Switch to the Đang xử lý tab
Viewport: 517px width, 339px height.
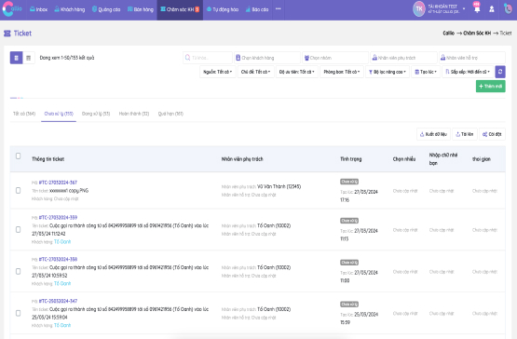coord(96,114)
